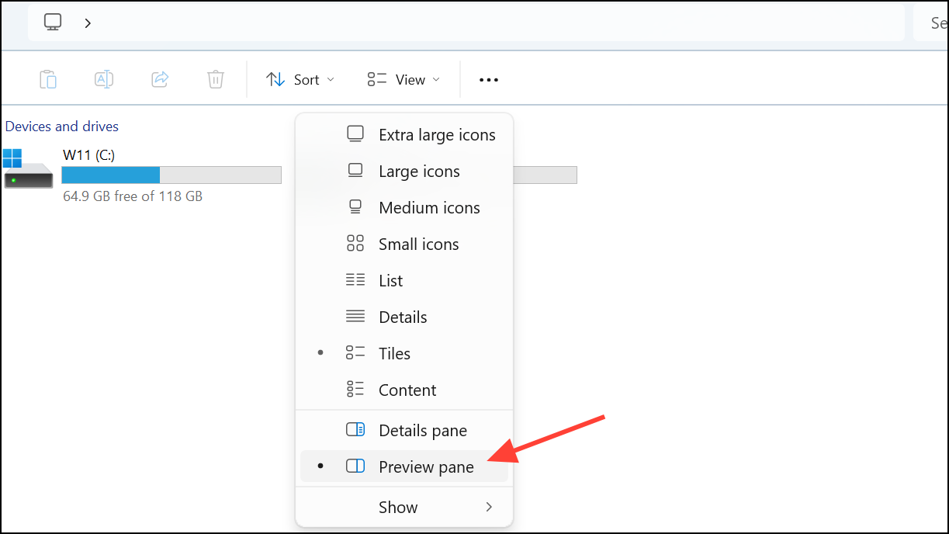The height and width of the screenshot is (534, 949).
Task: Click the Devices and drives group link
Action: [x=62, y=126]
